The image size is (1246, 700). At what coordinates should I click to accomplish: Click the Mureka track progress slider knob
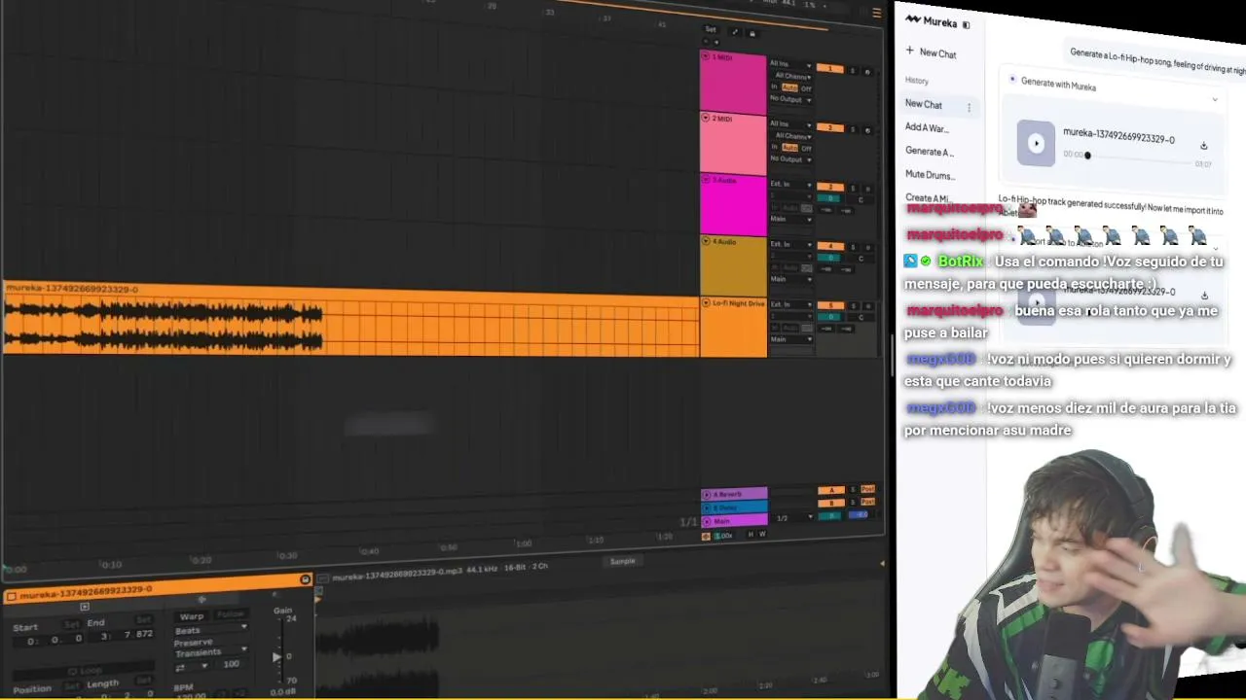1087,156
